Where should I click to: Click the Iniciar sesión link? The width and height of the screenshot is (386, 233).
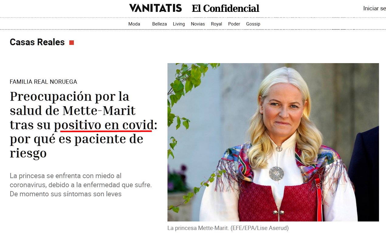[x=374, y=8]
